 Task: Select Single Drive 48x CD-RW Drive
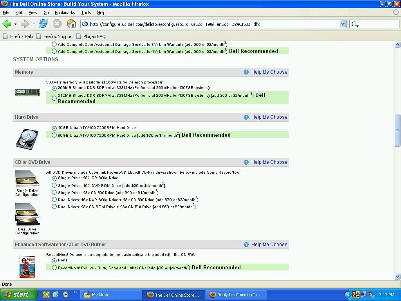[54, 192]
